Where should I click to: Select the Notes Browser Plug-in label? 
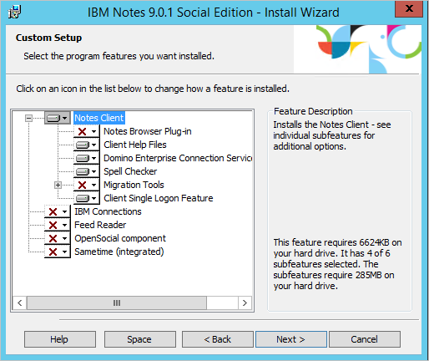pyautogui.click(x=148, y=131)
